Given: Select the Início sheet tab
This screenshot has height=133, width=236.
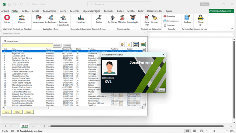Looking at the screenshot, I should (25, 126).
